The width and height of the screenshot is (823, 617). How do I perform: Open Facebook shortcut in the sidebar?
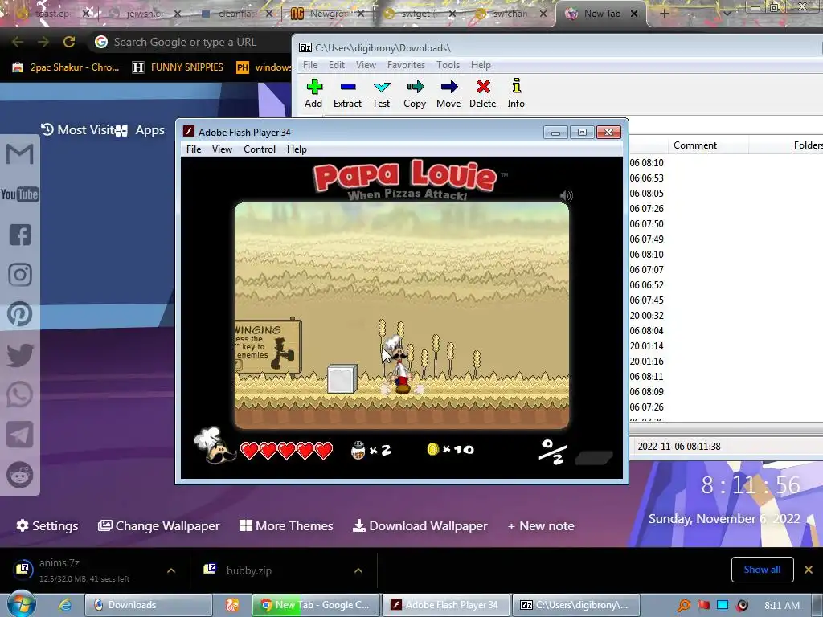point(20,235)
